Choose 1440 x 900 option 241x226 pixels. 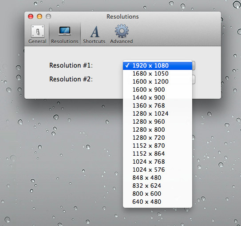(158, 98)
